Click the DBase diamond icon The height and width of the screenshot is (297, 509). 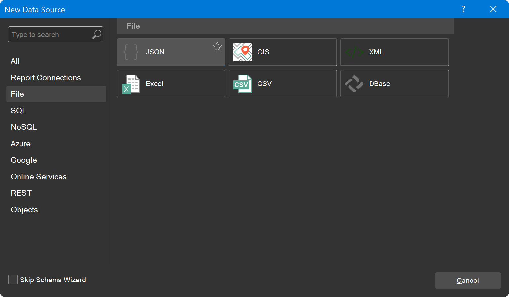tap(354, 84)
